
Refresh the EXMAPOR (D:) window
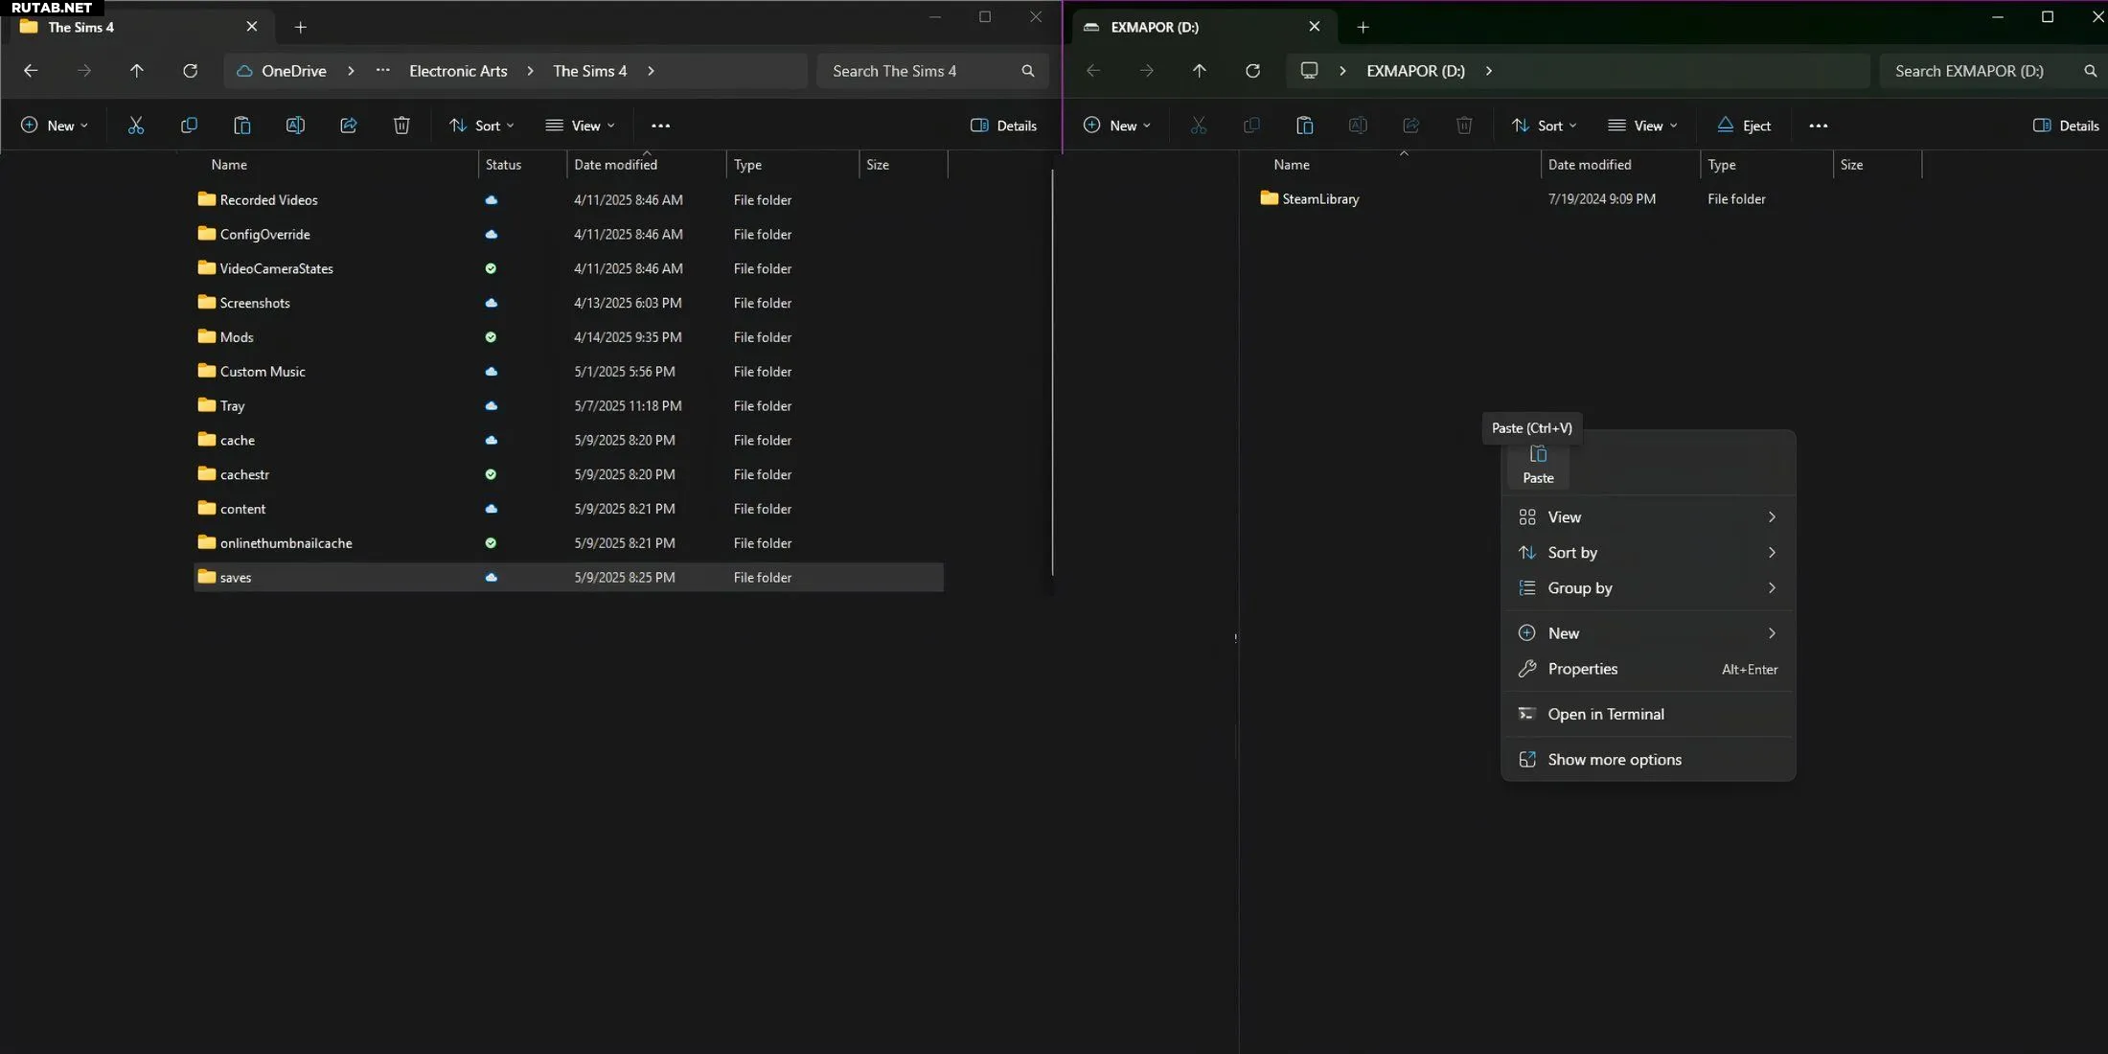1252,71
